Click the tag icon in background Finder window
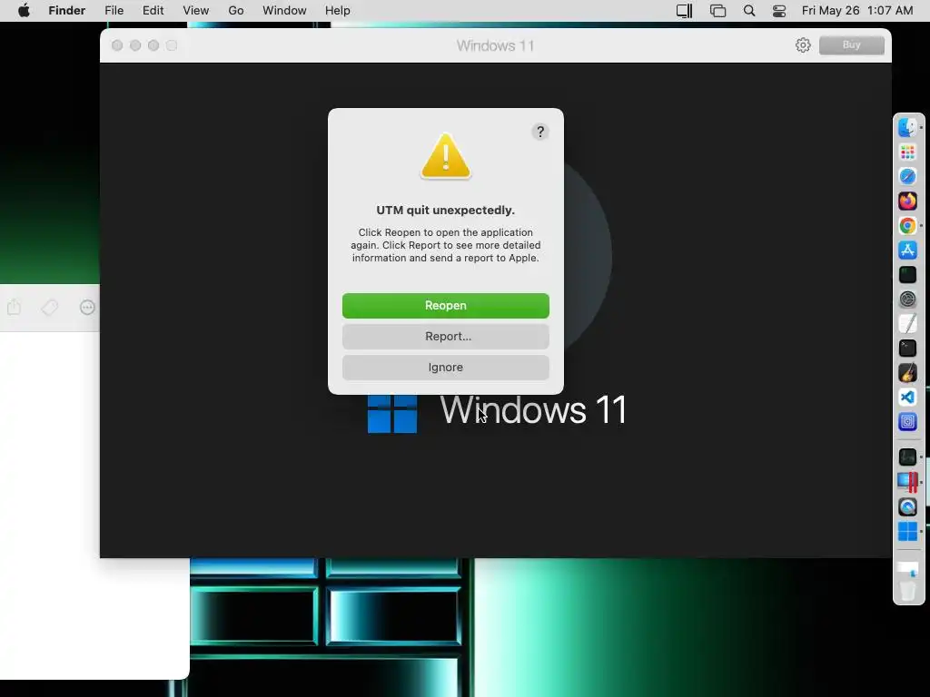Image resolution: width=930 pixels, height=697 pixels. tap(50, 307)
